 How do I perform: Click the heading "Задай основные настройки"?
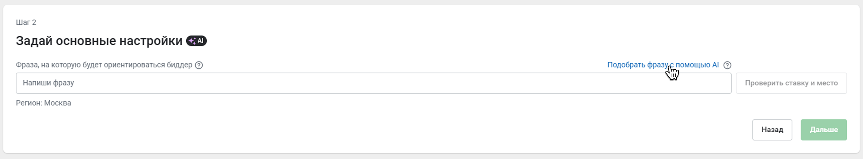click(99, 41)
